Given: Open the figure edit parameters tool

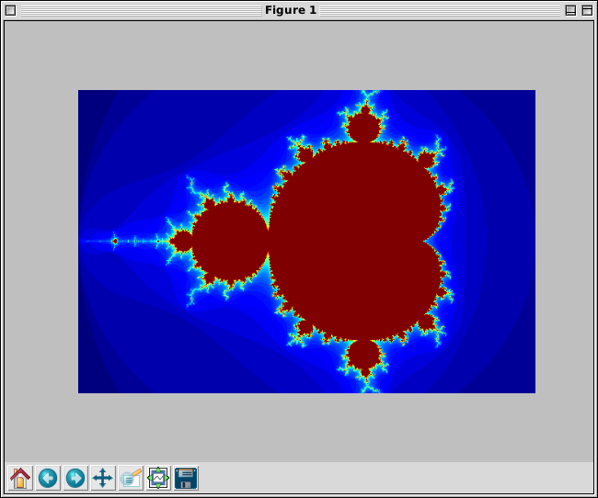Looking at the screenshot, I should (x=131, y=478).
